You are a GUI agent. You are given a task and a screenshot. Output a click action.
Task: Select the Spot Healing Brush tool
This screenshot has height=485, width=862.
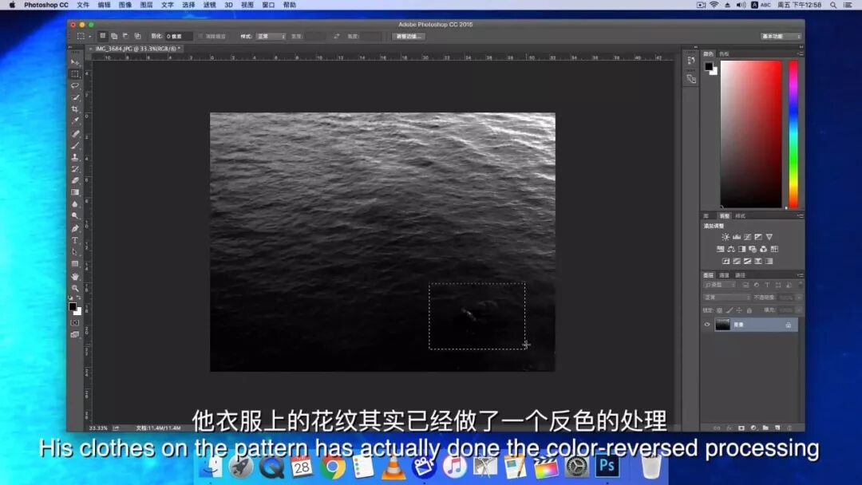pos(75,134)
